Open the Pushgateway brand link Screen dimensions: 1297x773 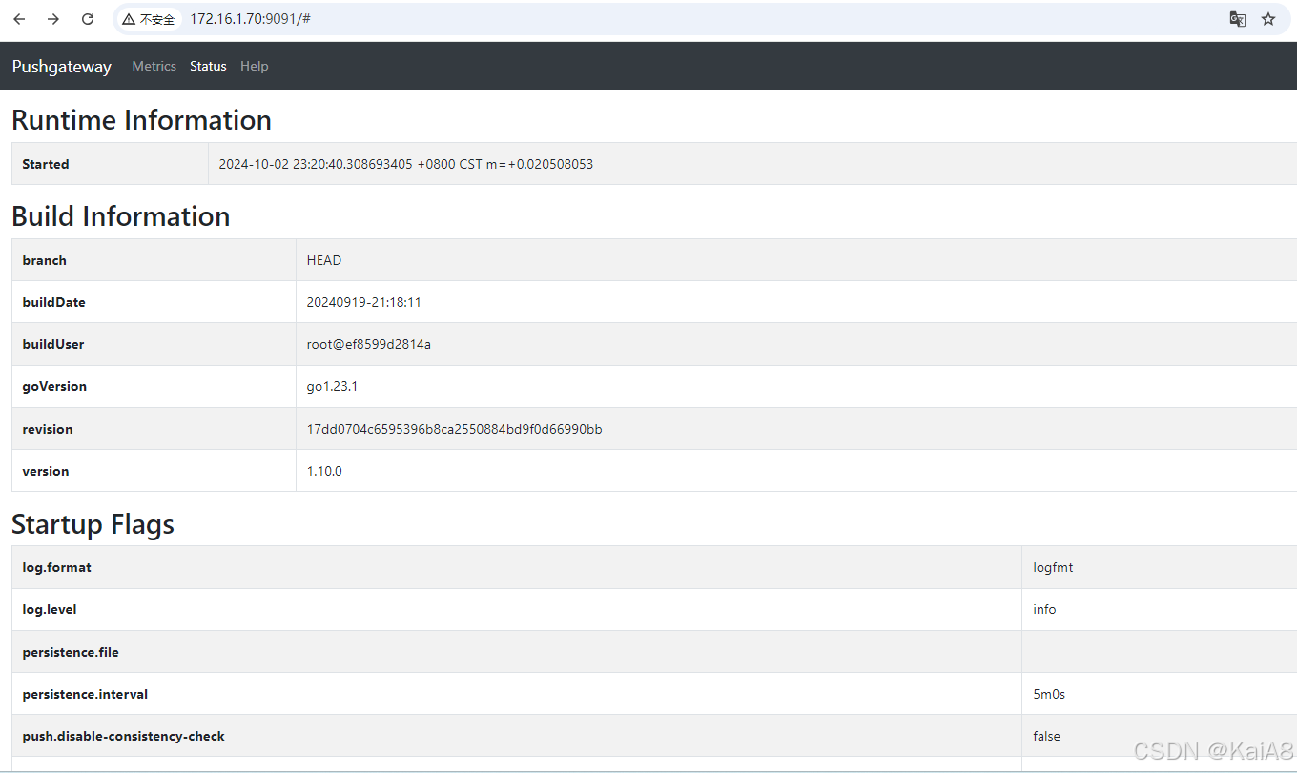pos(62,67)
